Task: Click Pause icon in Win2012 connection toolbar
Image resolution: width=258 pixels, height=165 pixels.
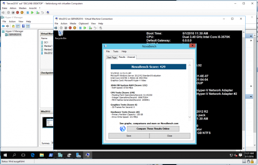Action: coord(80,28)
